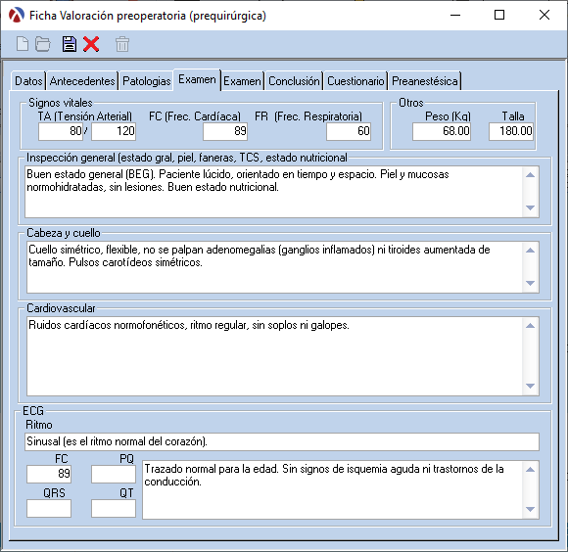Save the record with the floppy disk icon

pos(70,44)
